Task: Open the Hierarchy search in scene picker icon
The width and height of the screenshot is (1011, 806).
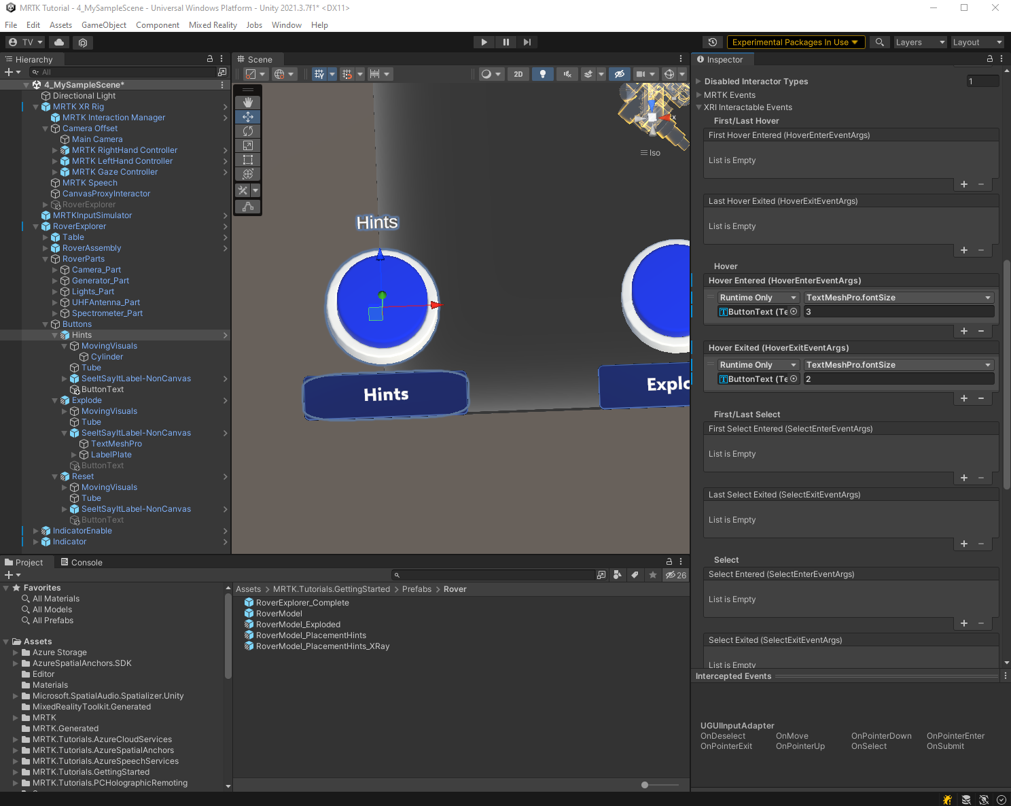Action: 221,72
